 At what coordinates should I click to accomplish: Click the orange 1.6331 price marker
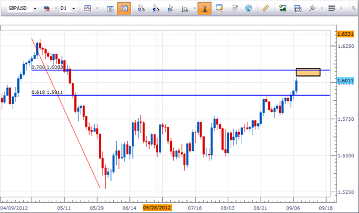(346, 34)
